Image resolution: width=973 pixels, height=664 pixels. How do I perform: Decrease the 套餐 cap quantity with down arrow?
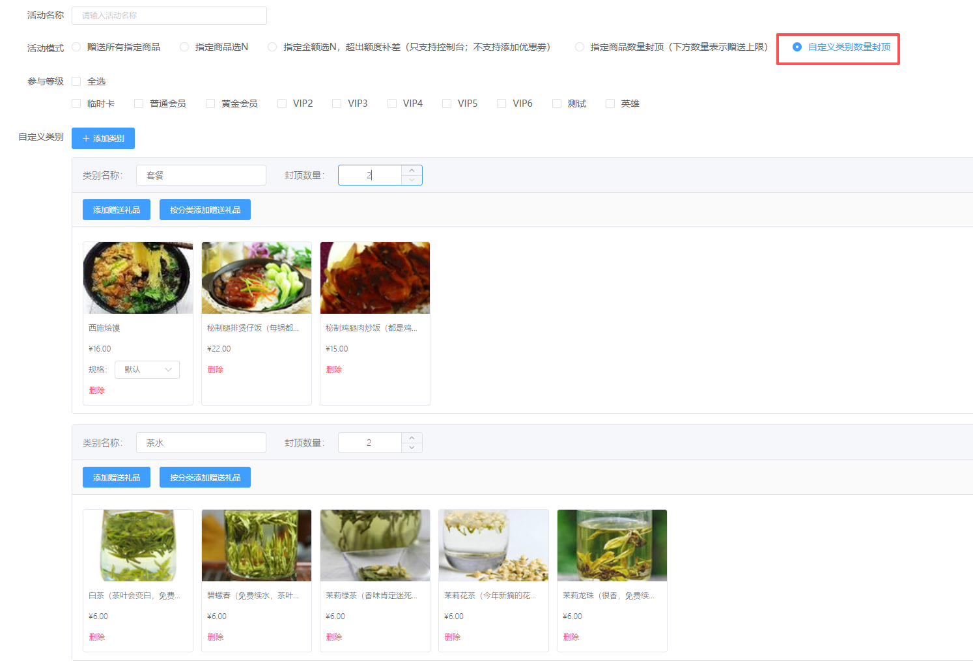(412, 180)
